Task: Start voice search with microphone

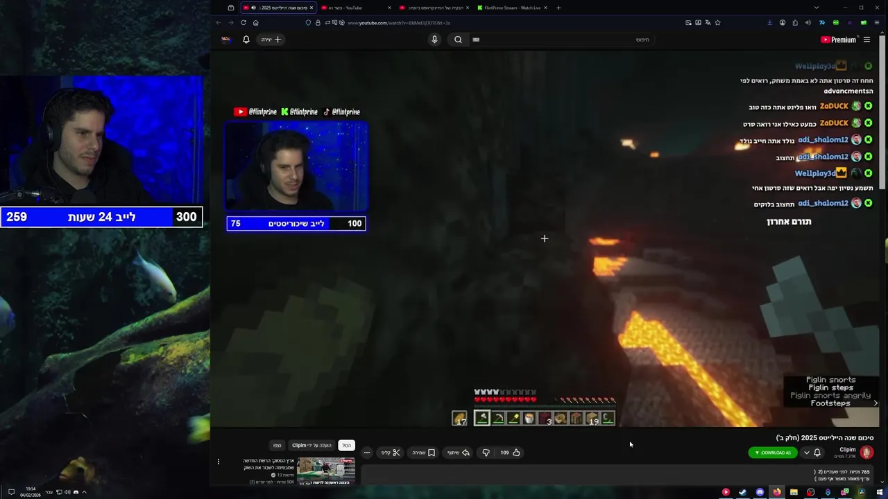Action: pyautogui.click(x=434, y=40)
